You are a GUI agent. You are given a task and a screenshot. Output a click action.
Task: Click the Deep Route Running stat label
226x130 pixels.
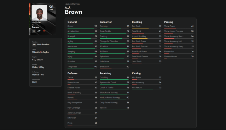[x=109, y=103]
